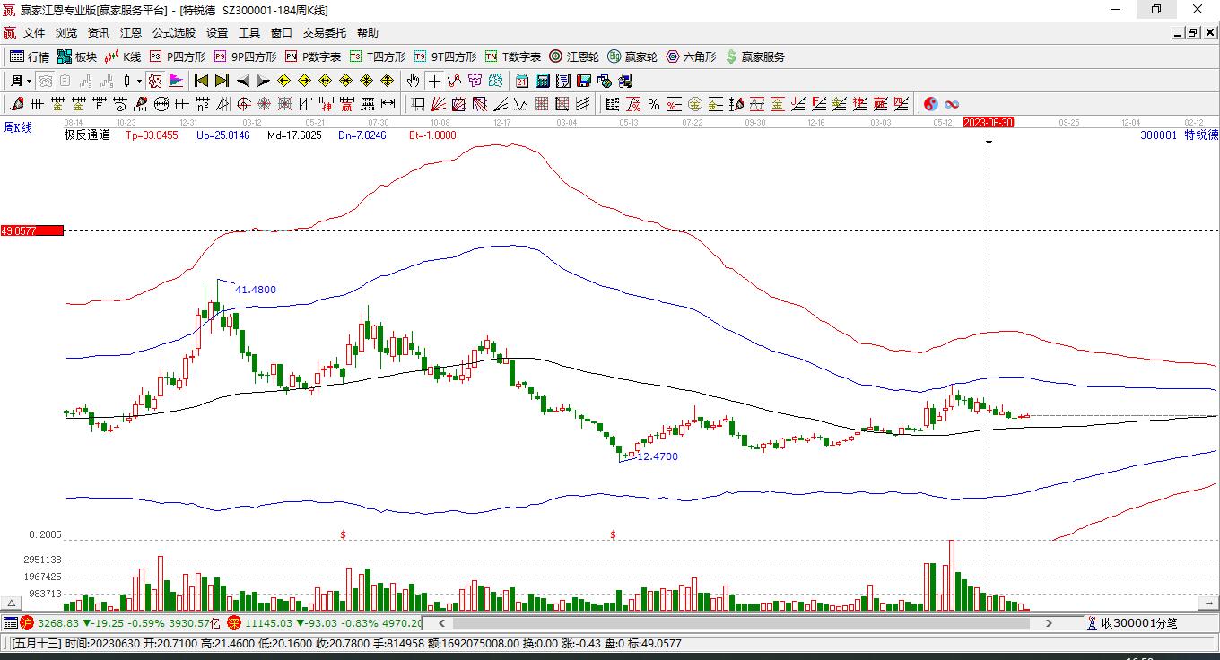The image size is (1220, 660).
Task: Open the P数字表 number table
Action: coord(313,56)
